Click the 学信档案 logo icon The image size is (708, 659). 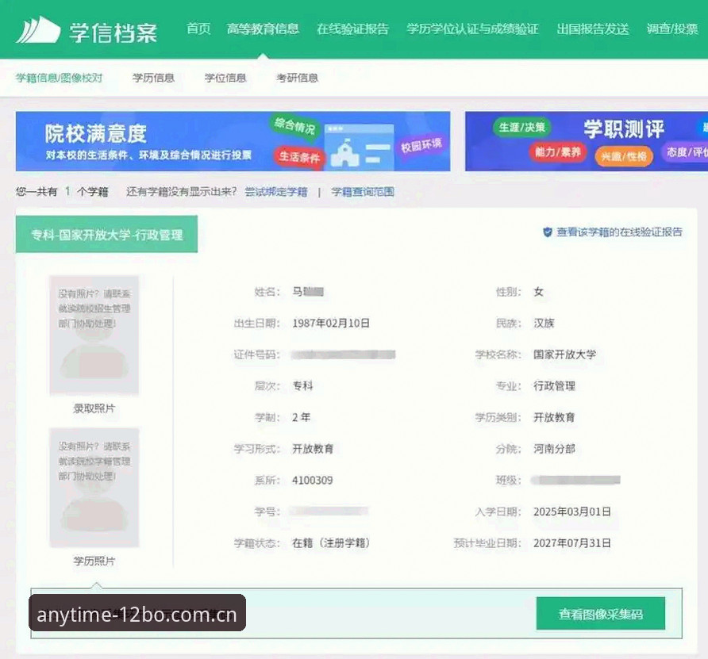(38, 30)
